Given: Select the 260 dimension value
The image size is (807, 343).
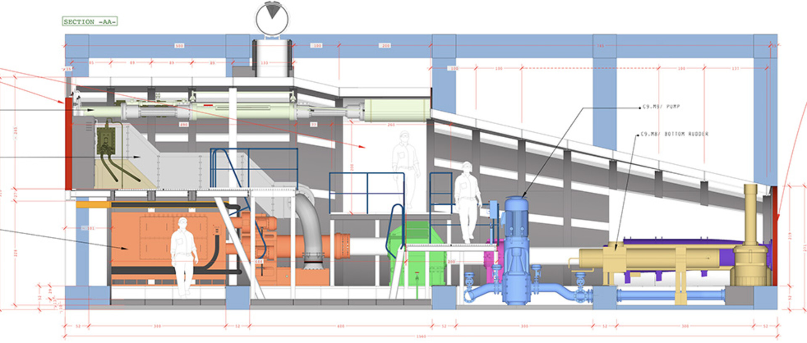Looking at the screenshot, I should [391, 125].
